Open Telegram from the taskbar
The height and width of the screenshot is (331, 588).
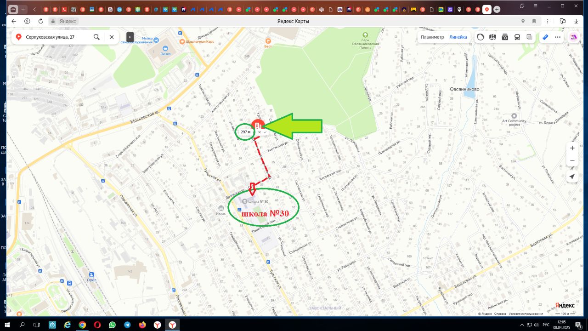coord(127,325)
